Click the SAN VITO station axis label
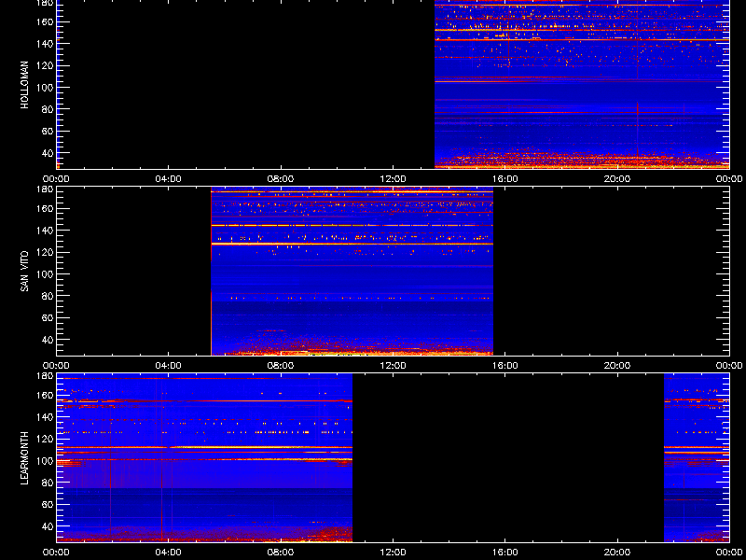The image size is (746, 560). pos(25,272)
